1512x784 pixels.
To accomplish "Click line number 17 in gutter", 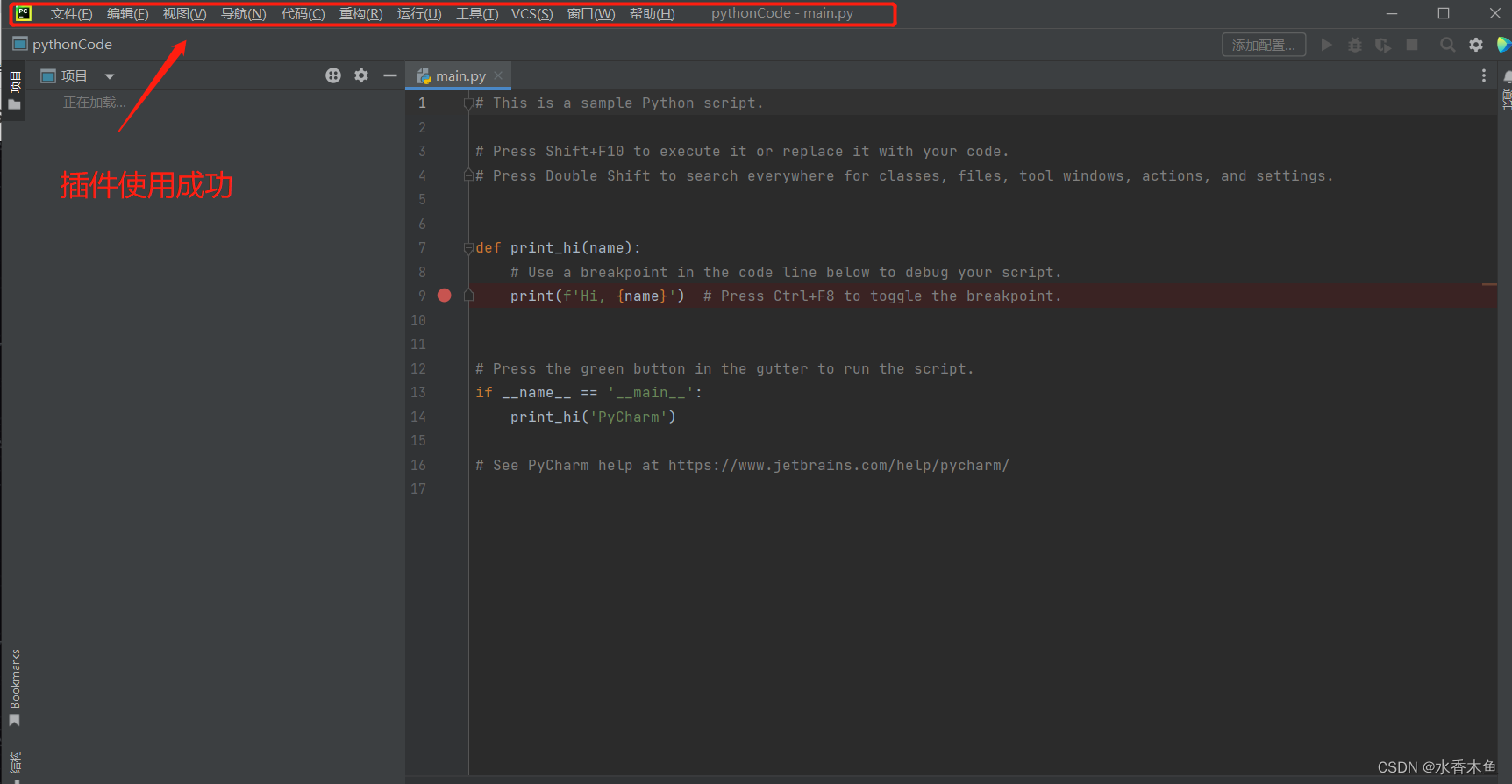I will pyautogui.click(x=418, y=488).
